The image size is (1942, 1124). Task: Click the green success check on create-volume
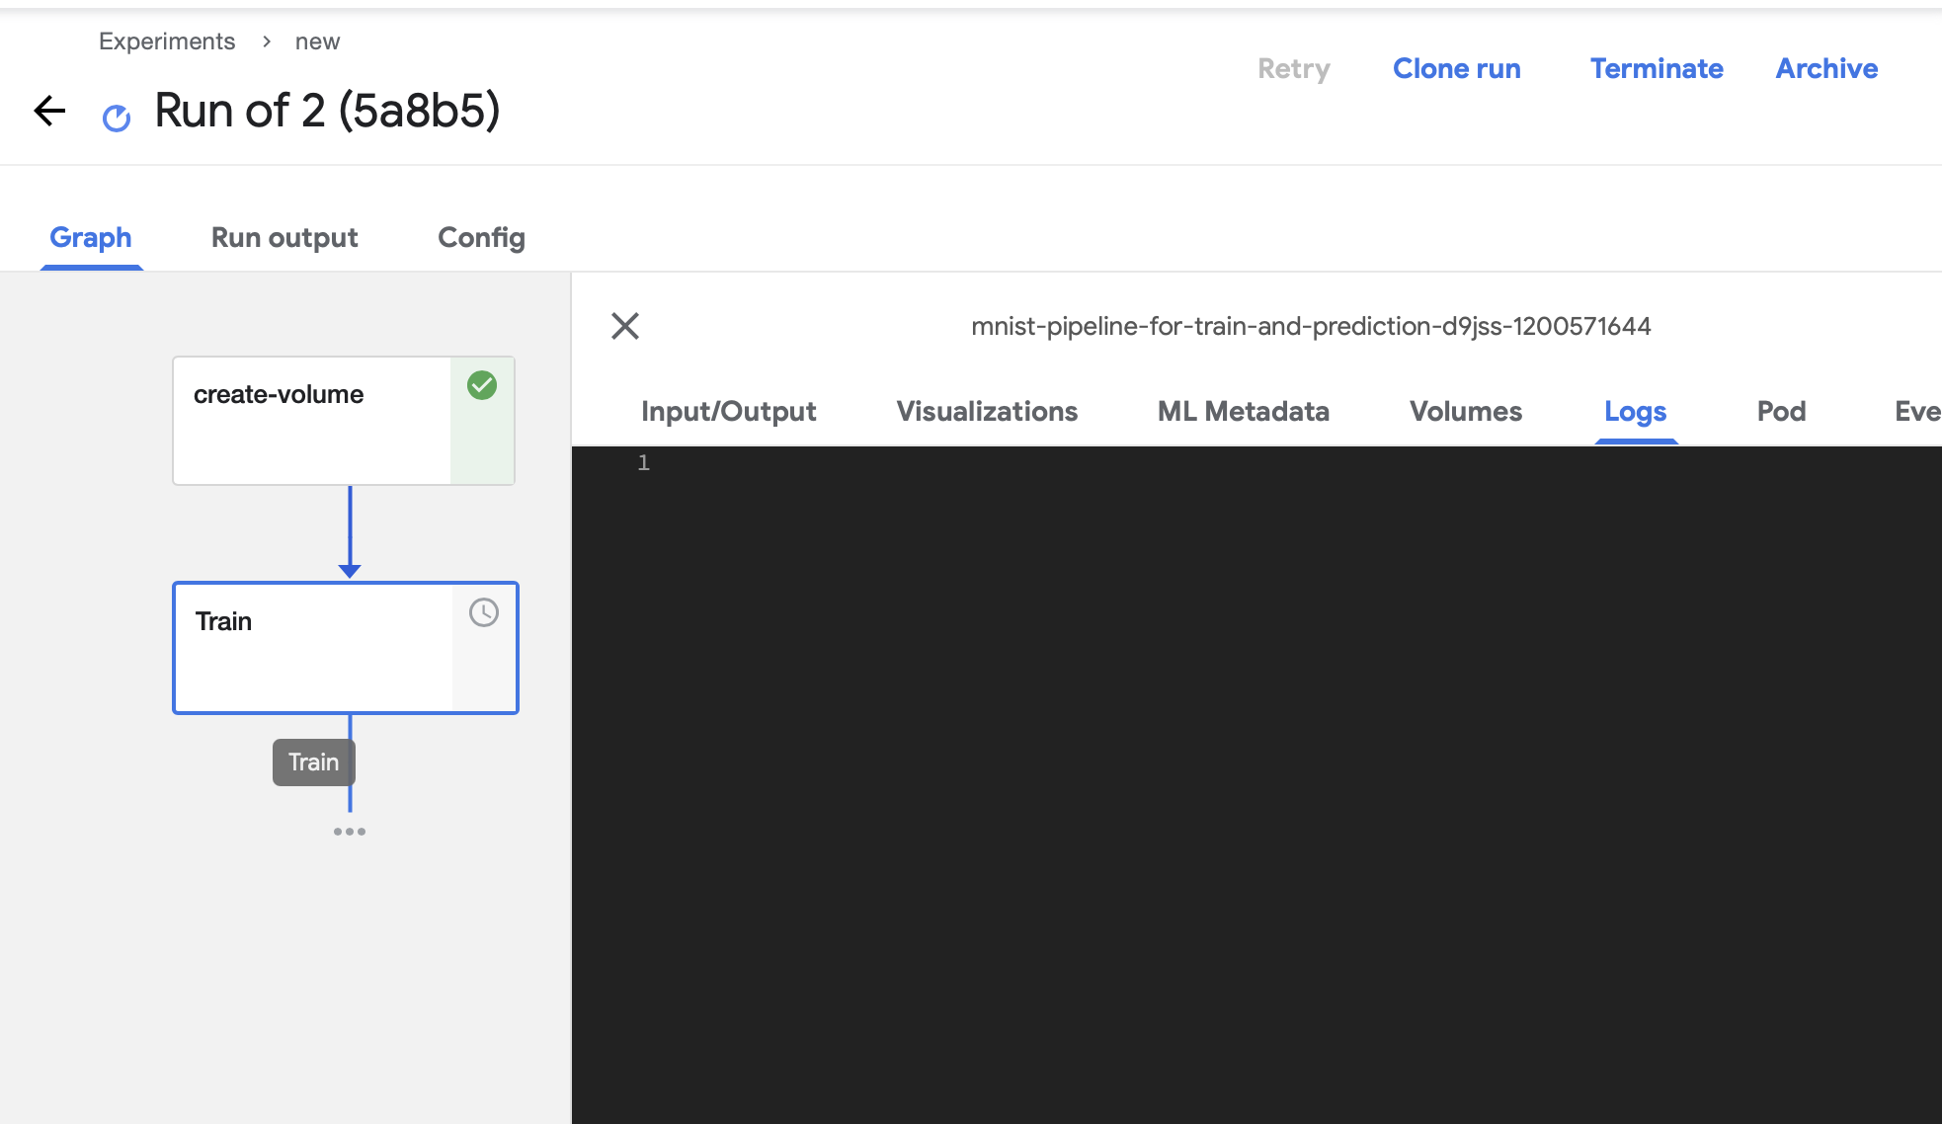point(482,385)
